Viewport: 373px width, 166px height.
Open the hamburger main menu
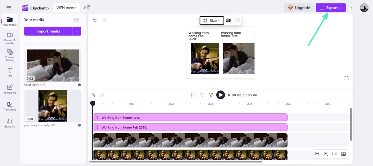(9, 8)
